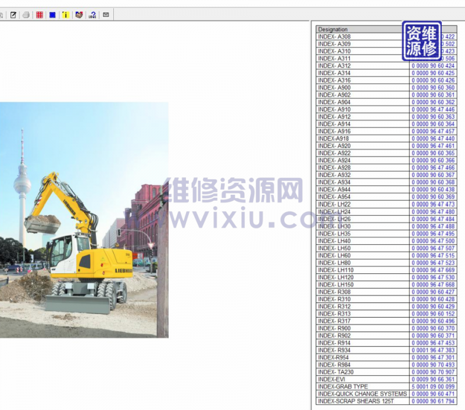Click the greyed-out printer icon
This screenshot has width=465, height=410.
pos(26,15)
